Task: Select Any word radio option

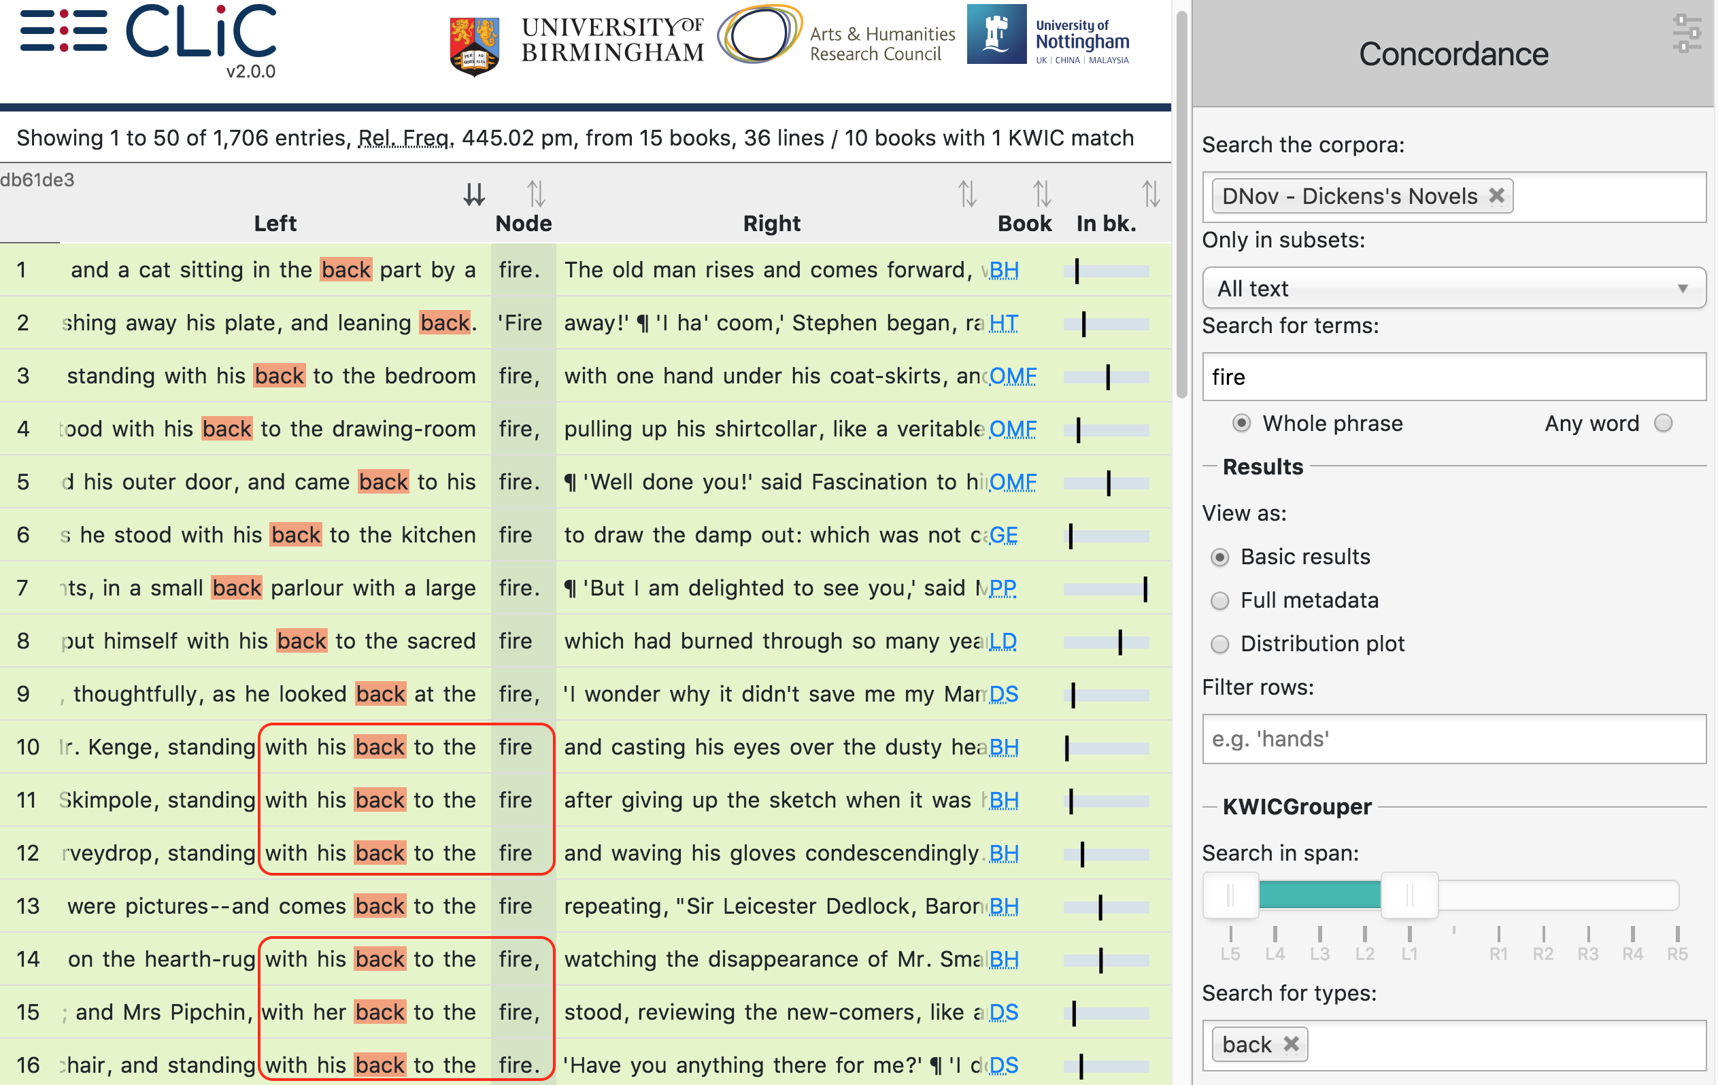Action: point(1664,423)
